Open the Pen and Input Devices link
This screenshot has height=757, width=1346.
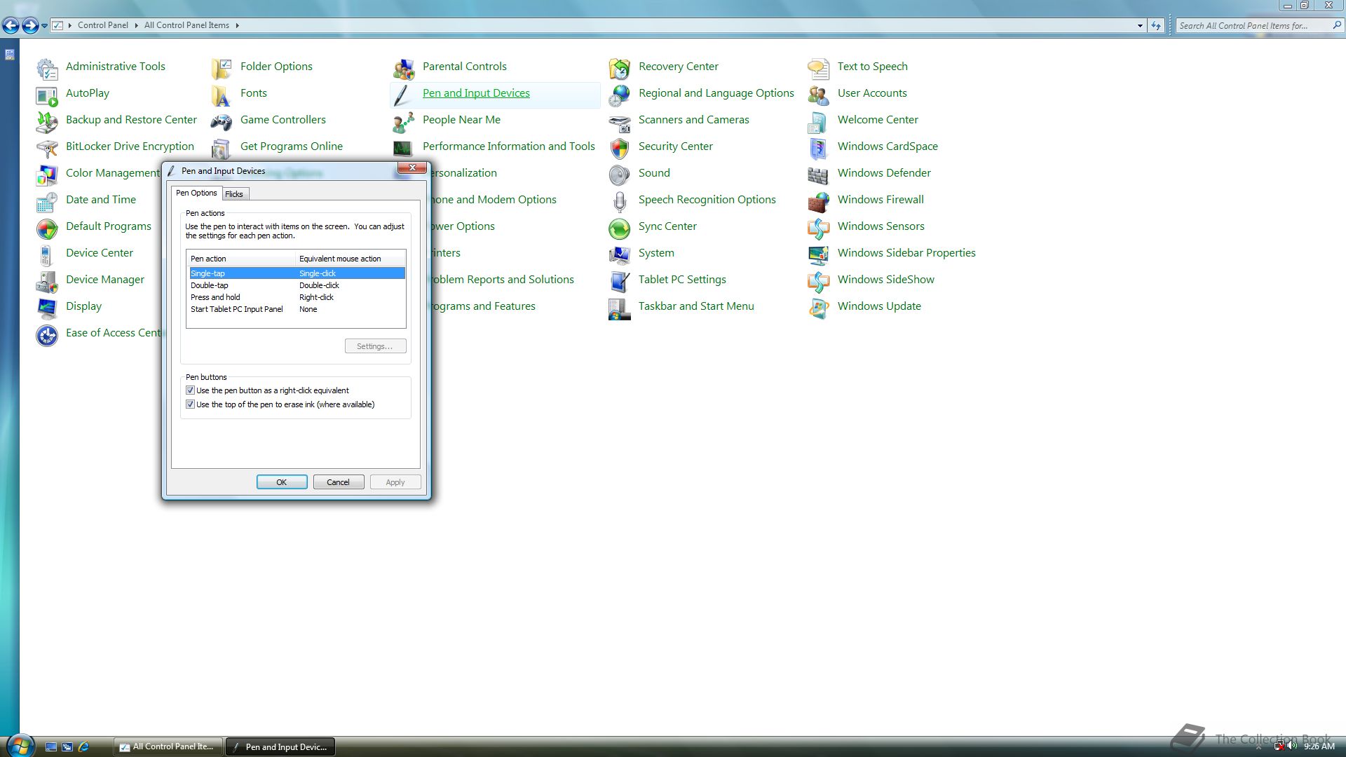click(x=476, y=93)
